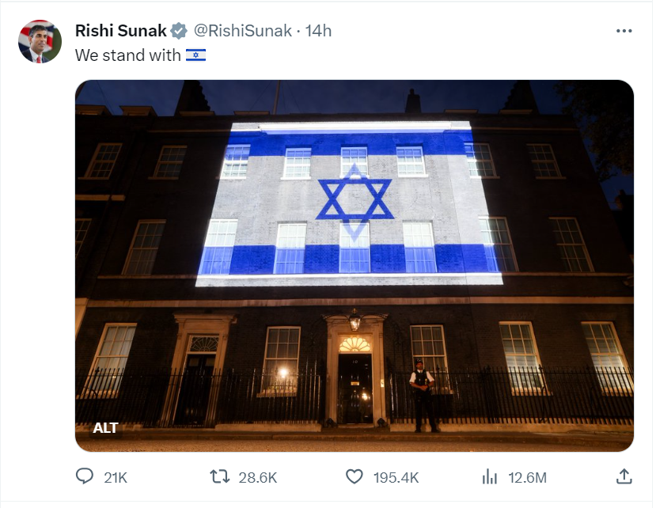Click the 21K reply count
656x508 pixels.
pyautogui.click(x=116, y=477)
